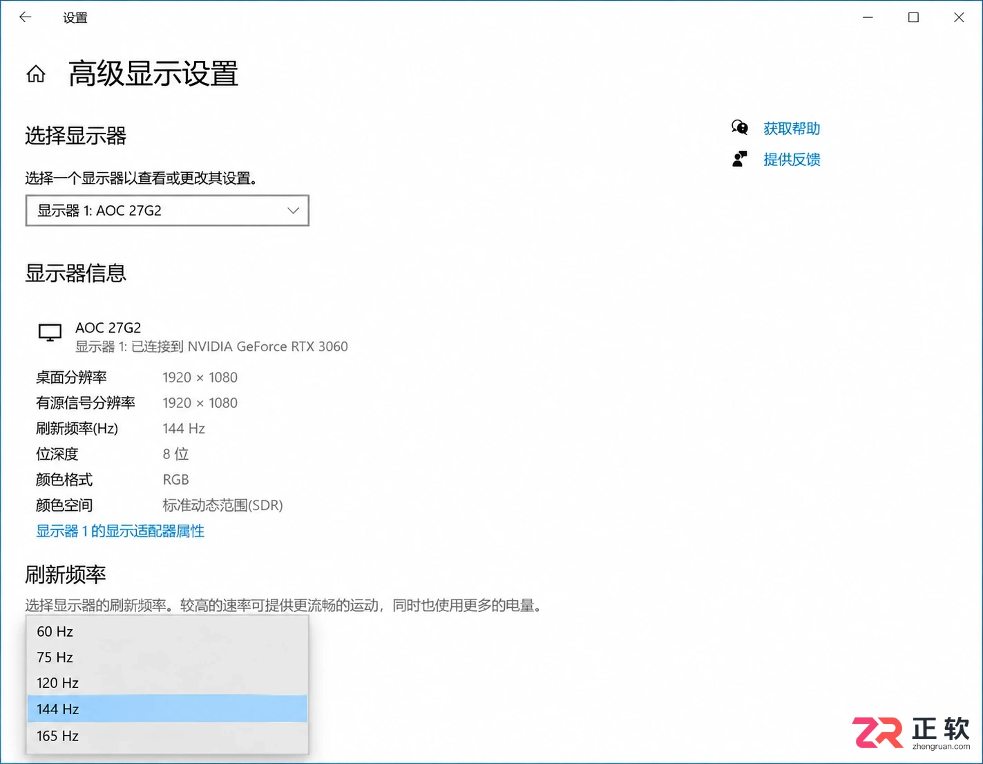Minimize the 设置 window
Viewport: 983px width, 764px height.
coord(868,17)
